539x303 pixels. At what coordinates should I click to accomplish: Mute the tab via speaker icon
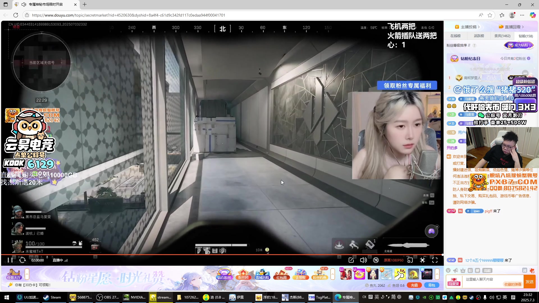24,4
